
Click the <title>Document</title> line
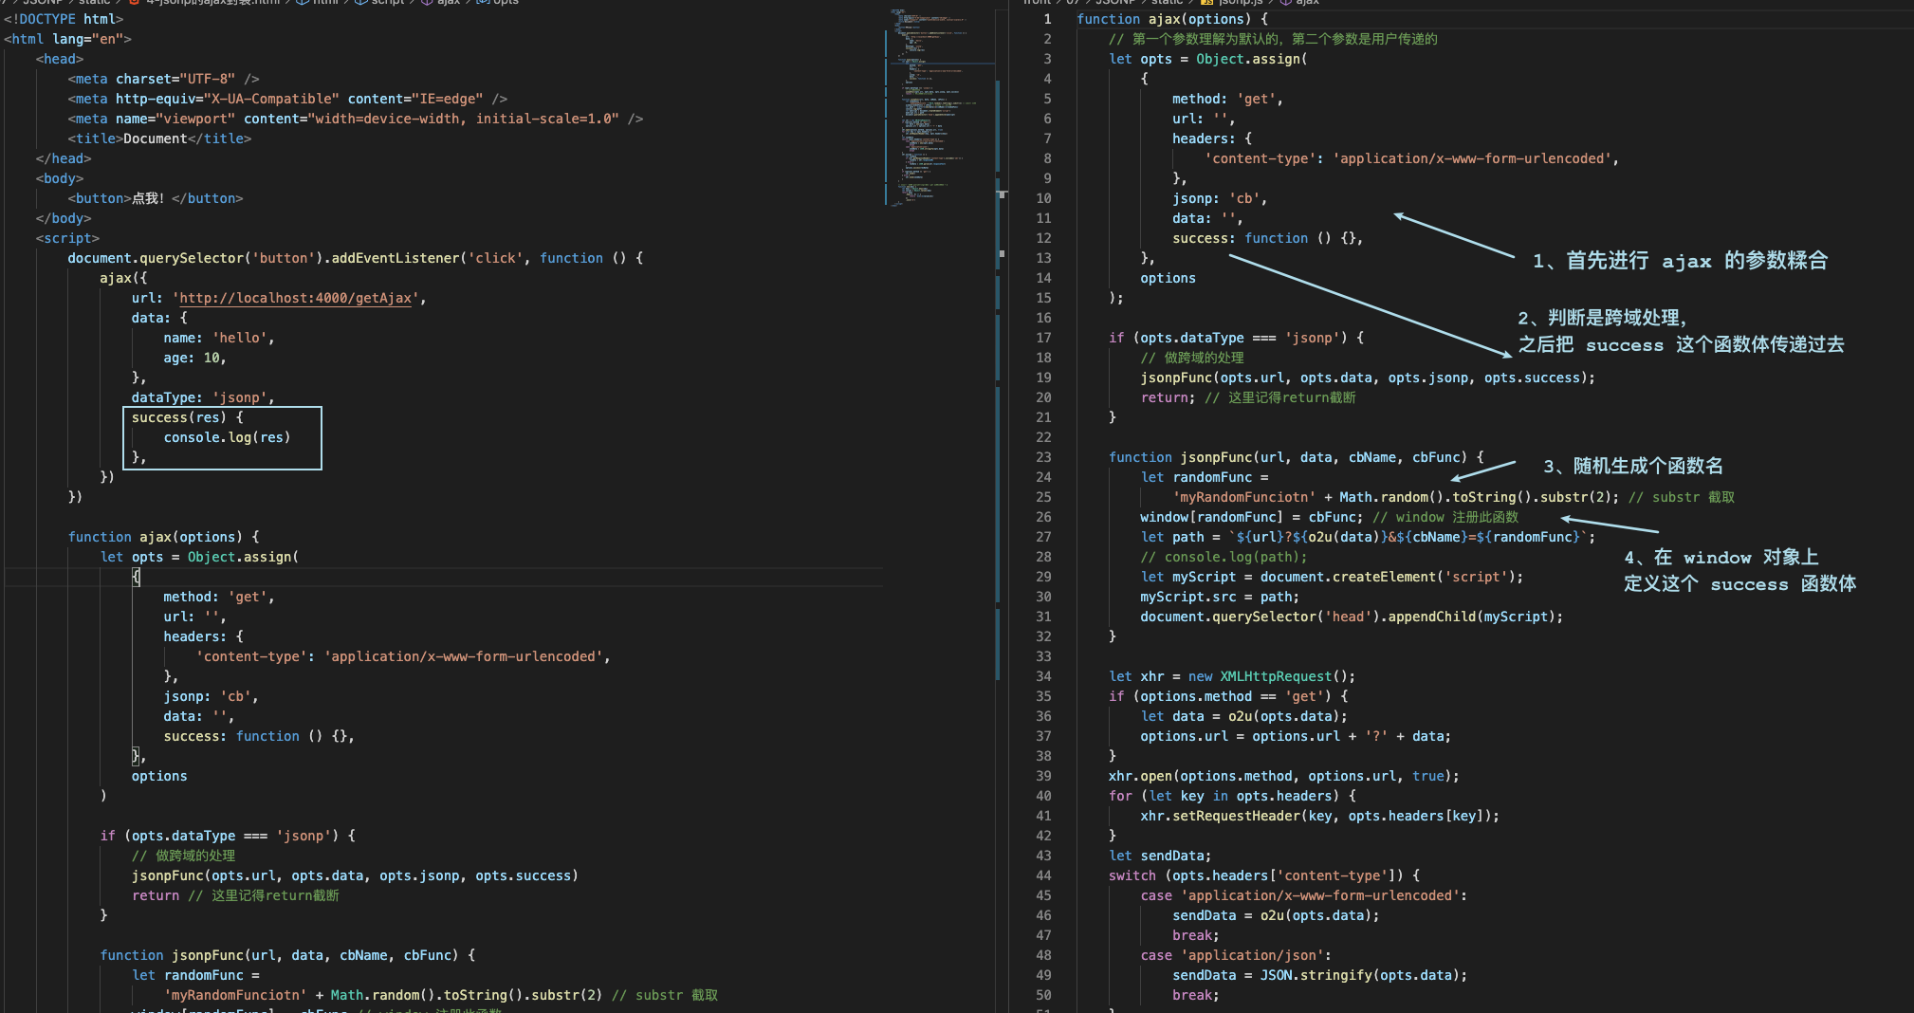tap(159, 138)
